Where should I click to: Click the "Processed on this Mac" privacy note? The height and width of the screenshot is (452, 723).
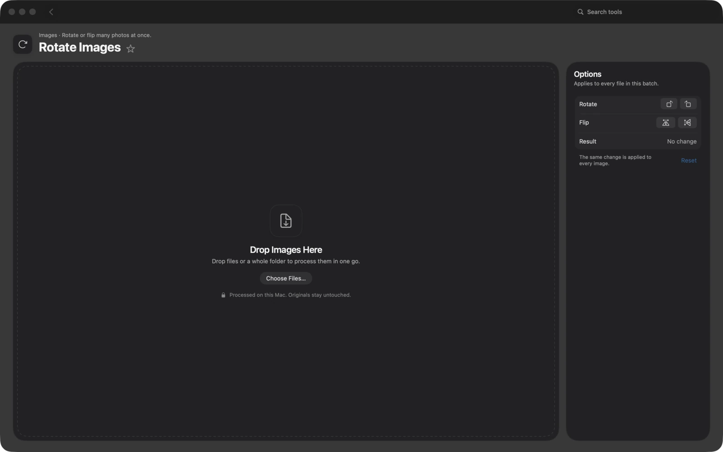coord(290,295)
